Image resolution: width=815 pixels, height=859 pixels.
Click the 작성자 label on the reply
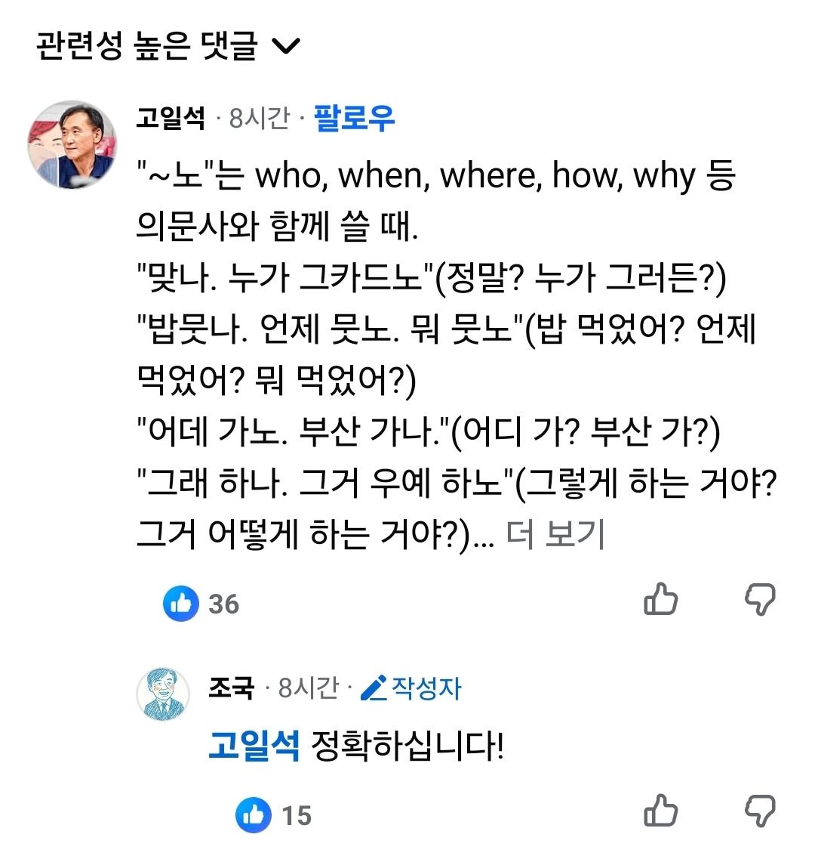[426, 688]
